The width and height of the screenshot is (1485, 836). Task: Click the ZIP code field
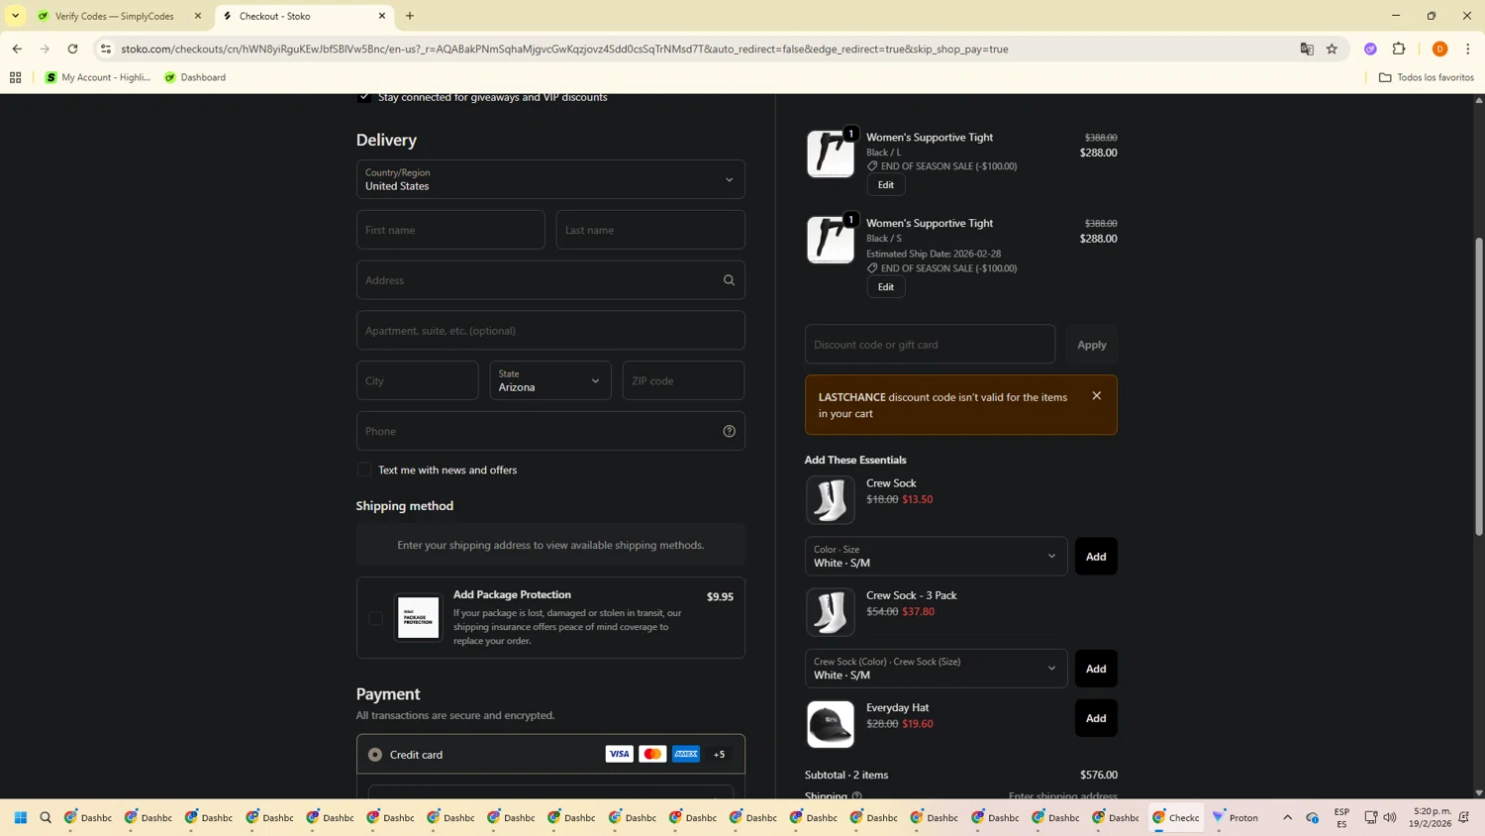[x=683, y=380]
